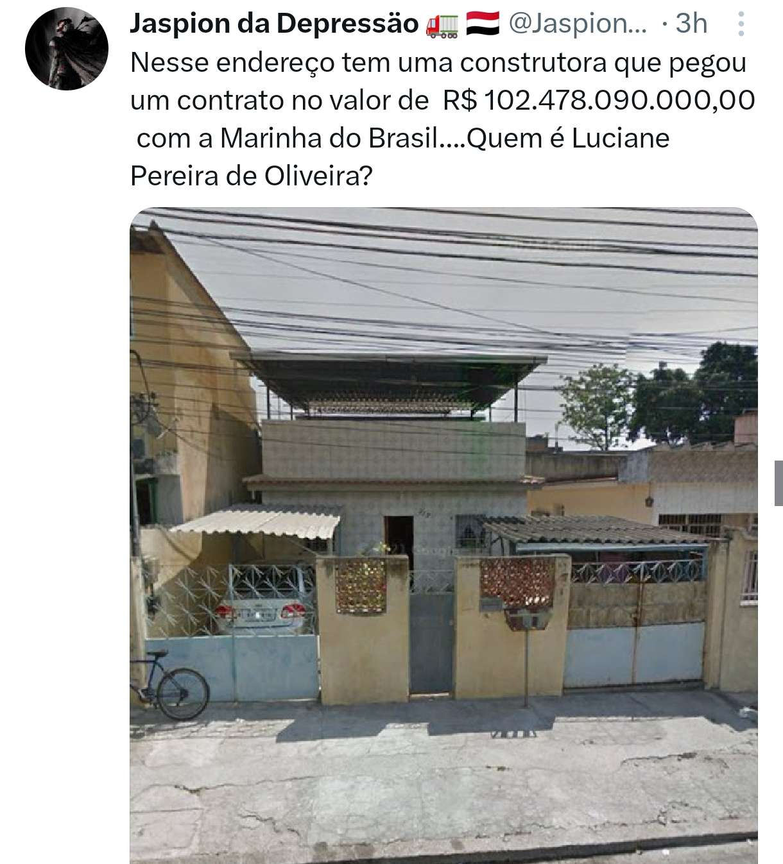This screenshot has width=783, height=864.
Task: Click the "Marinha do Brasil" text
Action: pos(329,139)
